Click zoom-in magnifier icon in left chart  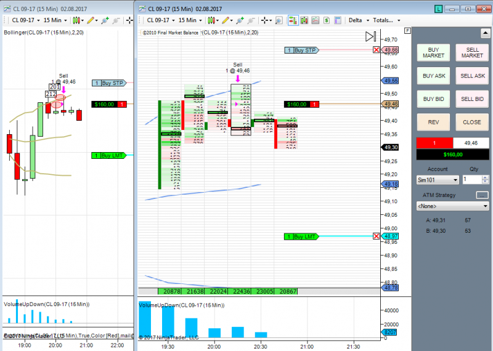coord(105,20)
